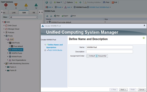Click the major faults orange triangle icon
Viewport: 147px width, 92px height.
coord(16,5)
